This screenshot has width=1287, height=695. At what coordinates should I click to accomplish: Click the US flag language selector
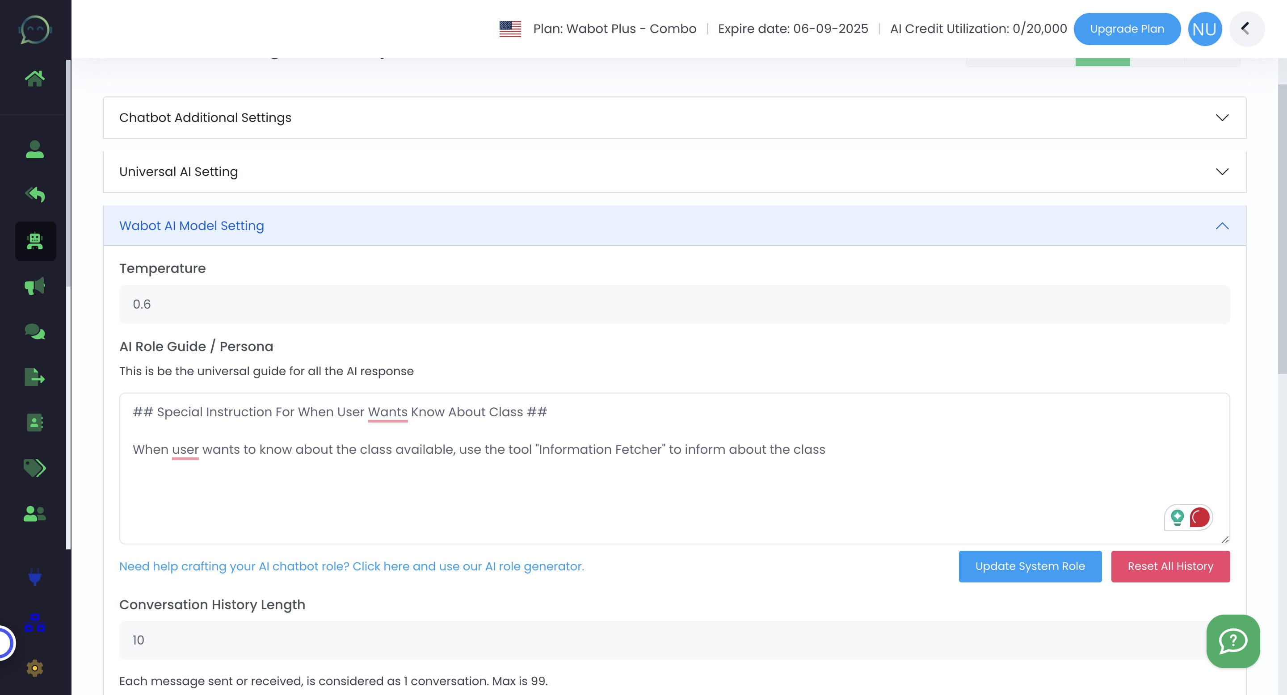(509, 29)
